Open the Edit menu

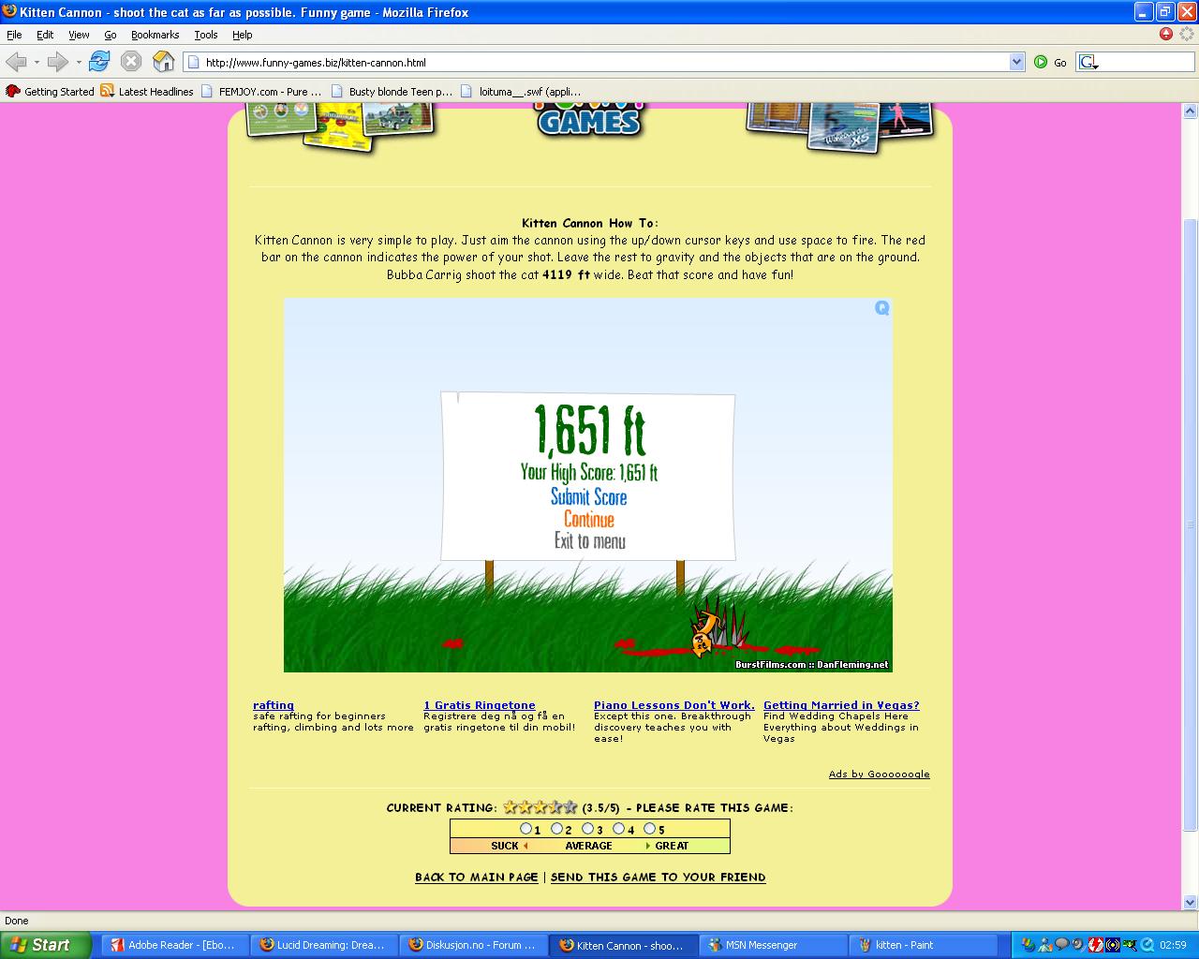(45, 35)
